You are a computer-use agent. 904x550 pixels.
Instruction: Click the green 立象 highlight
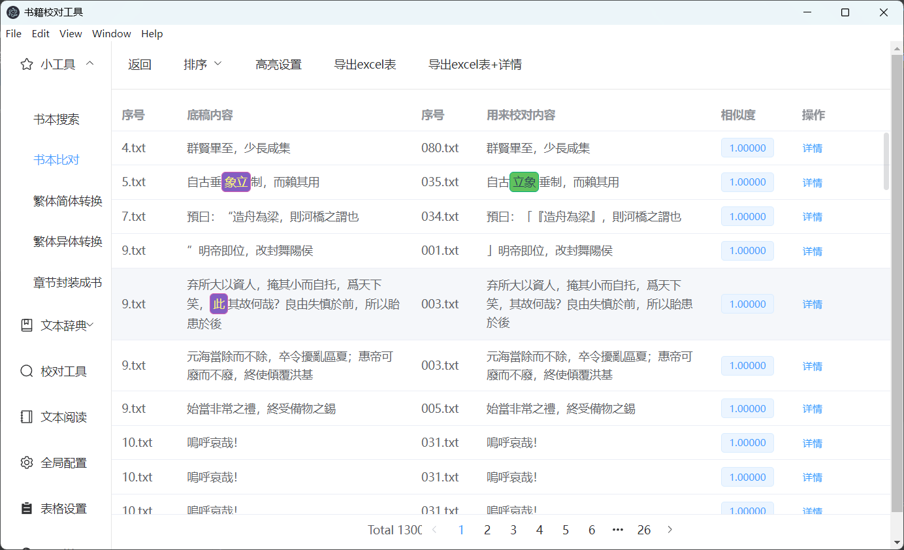[524, 182]
